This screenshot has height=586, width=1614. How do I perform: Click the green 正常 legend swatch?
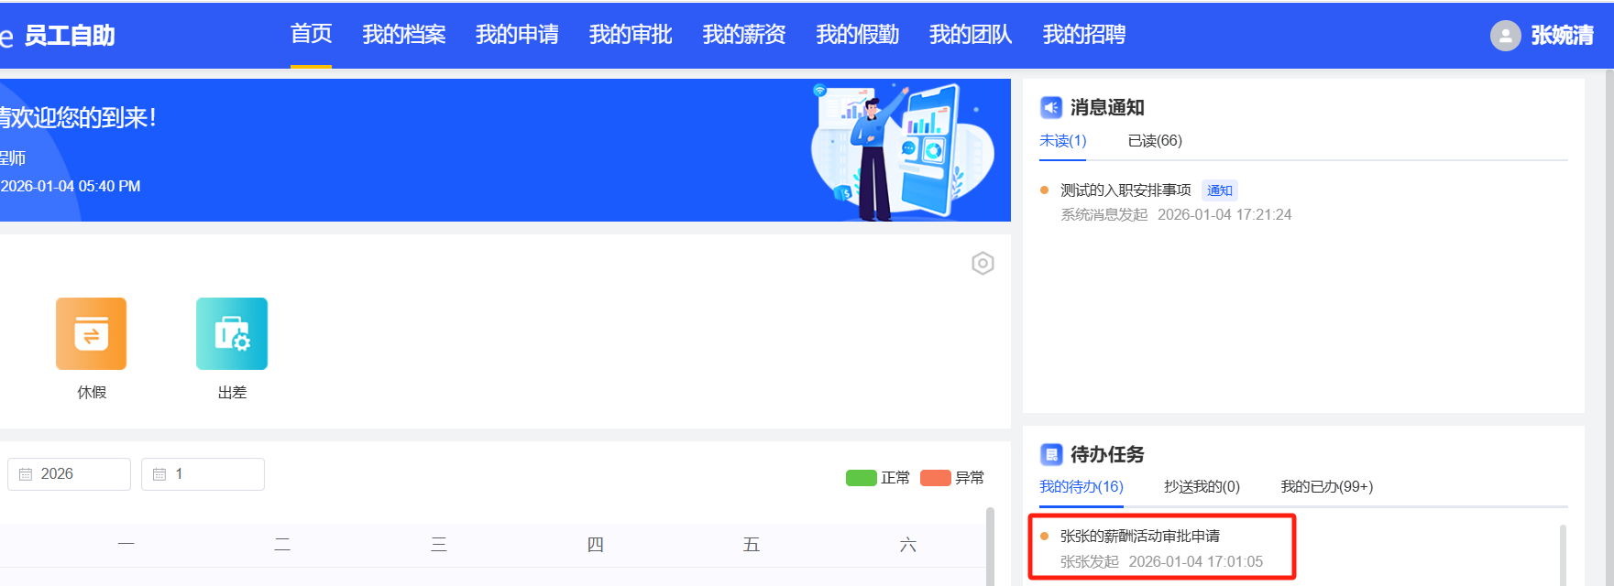click(862, 478)
